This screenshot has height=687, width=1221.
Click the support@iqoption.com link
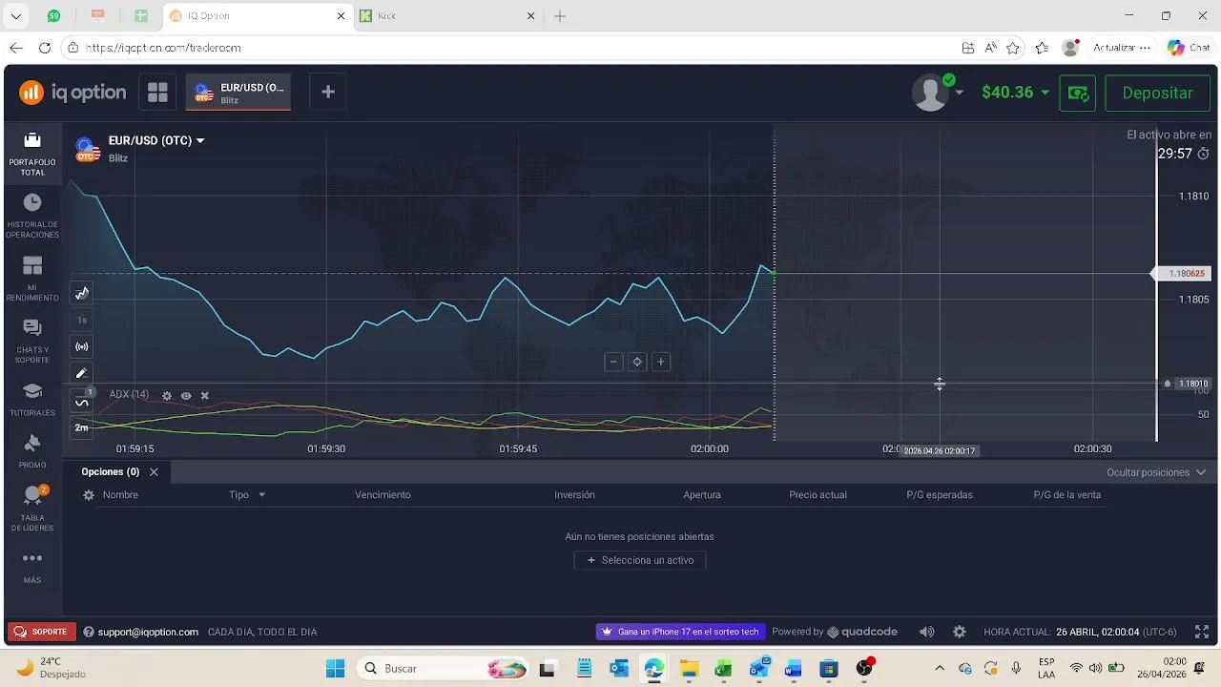tap(148, 632)
